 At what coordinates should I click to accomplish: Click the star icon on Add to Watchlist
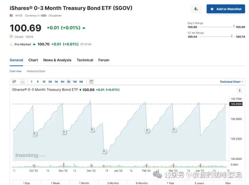212,9
